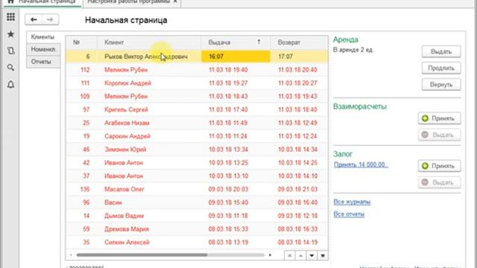Select row Сарокин Андрей

(197, 136)
